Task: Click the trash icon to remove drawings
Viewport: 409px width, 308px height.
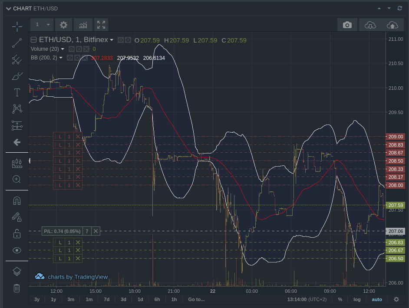Action: point(17,288)
